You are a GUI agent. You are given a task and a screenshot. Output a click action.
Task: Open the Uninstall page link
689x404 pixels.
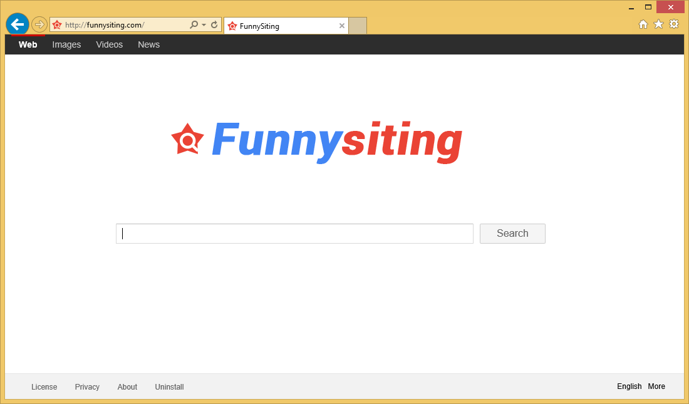pyautogui.click(x=169, y=386)
